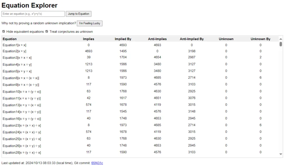Click Equation16[x = y ◇ (y ◇ x)]
This screenshot has height=166, width=285.
click(22, 119)
